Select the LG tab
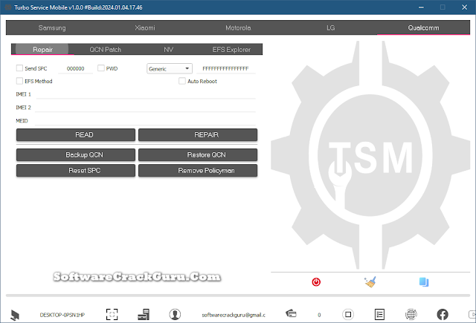This screenshot has width=476, height=323. (330, 28)
